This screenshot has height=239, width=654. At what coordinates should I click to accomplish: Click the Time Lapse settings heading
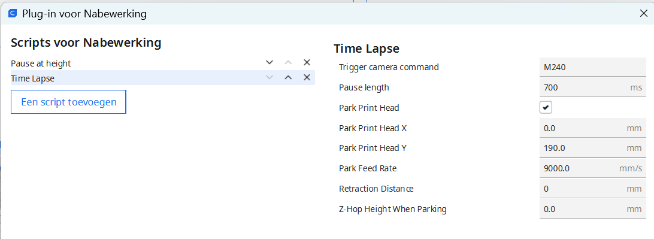point(367,49)
